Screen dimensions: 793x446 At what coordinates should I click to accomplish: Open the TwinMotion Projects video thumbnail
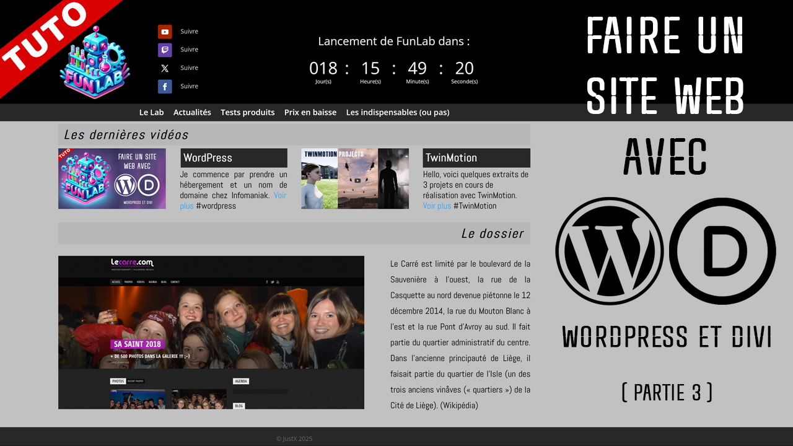(x=355, y=178)
